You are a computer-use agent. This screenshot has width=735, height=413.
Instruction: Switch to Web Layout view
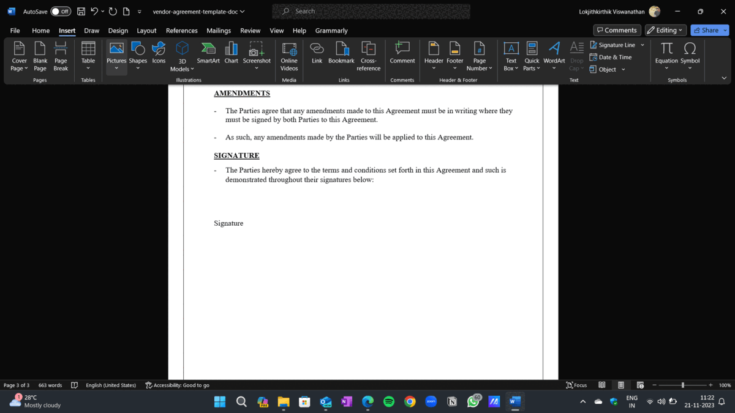(x=640, y=385)
